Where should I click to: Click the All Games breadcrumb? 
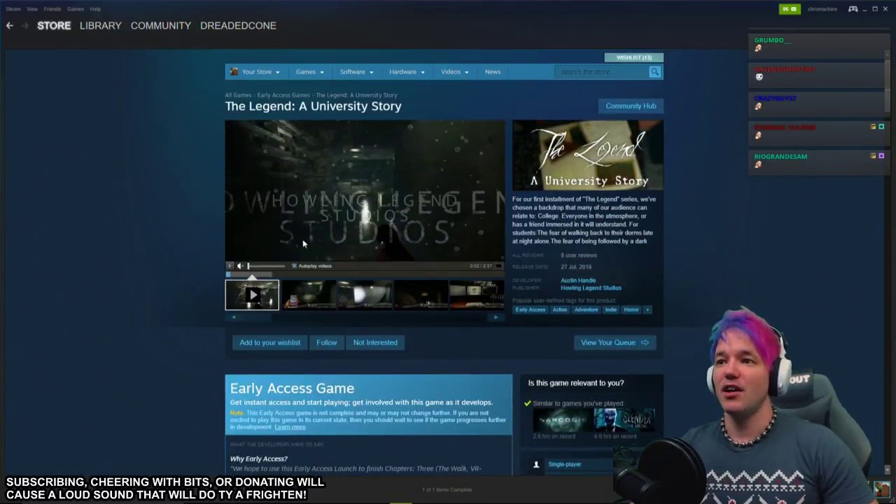[238, 95]
